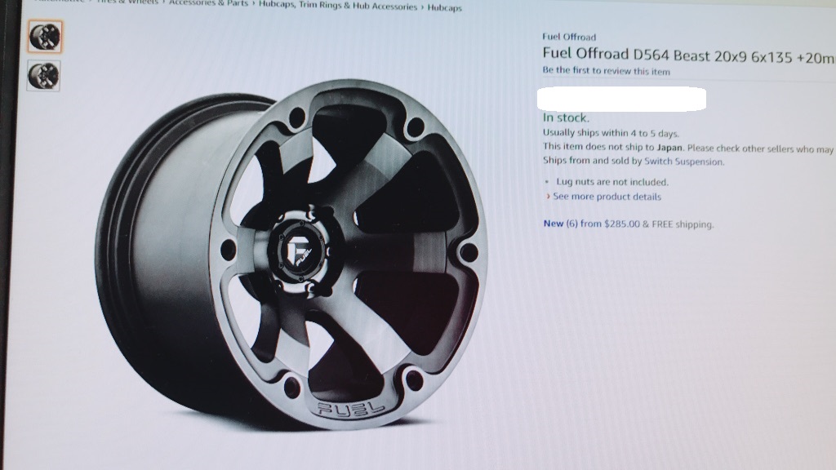Screen dimensions: 836x470
Task: Expand See more product details
Action: [x=607, y=197]
